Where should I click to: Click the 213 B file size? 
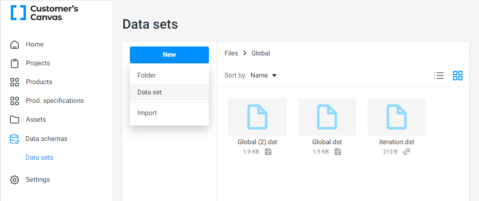[x=390, y=152]
